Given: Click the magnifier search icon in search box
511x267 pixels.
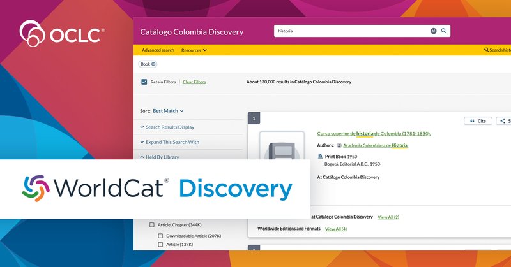Looking at the screenshot, I should 444,31.
